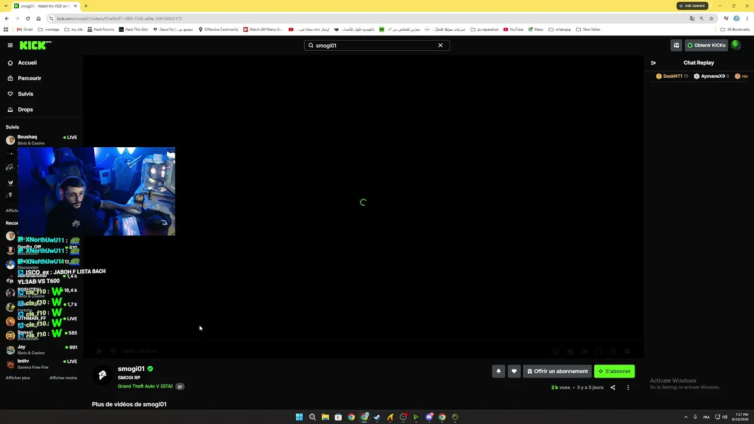
Task: Click the Ask Gemini button
Action: [692, 6]
